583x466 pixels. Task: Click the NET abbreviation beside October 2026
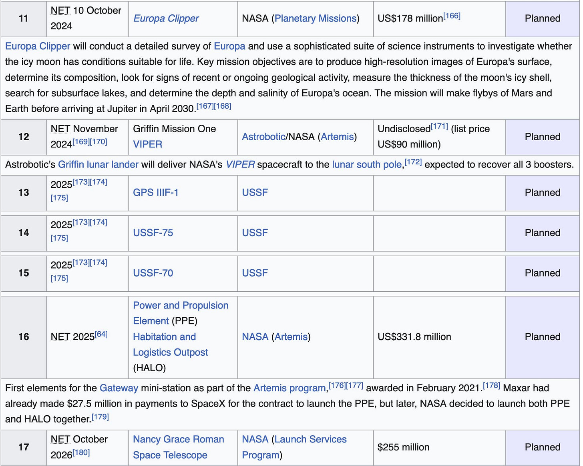(x=60, y=439)
